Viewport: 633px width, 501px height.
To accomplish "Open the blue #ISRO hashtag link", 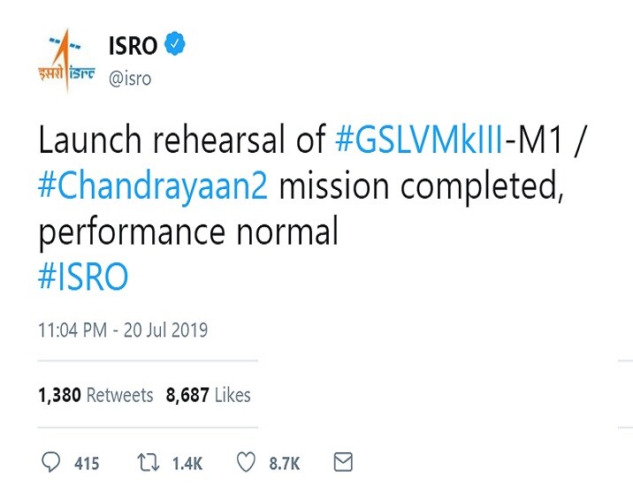I will click(x=84, y=277).
